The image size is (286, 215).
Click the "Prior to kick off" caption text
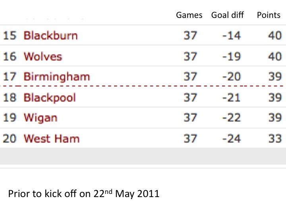(84, 194)
